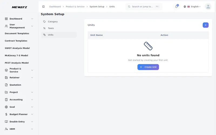Click the Project icon in sidebar
Viewport: 216px width, 135px height.
pos(6,92)
